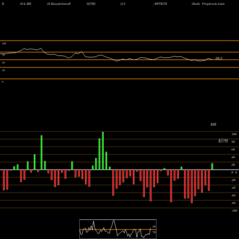Click the 'MR' panel label
Screen dimensions: 239x239
click(x=213, y=124)
